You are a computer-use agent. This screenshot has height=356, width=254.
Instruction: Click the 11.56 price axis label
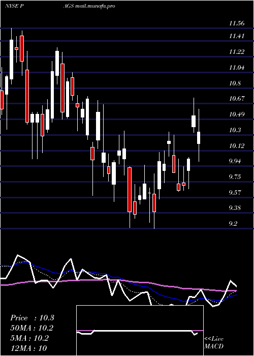(x=237, y=23)
